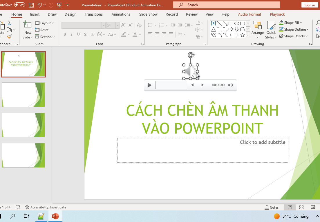Expand the shapes gallery More arrow
Screen dimensions: 320x222
tap(248, 35)
